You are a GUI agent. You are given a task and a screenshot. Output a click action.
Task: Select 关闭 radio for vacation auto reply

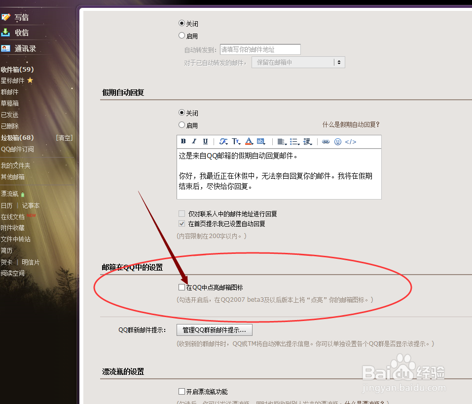[182, 113]
